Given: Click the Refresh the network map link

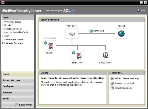Looking at the screenshot, I should point(126,78).
